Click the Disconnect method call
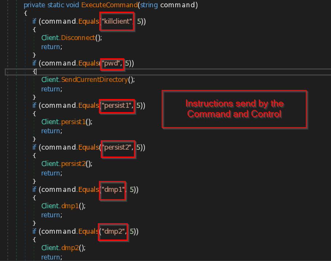 click(78, 37)
